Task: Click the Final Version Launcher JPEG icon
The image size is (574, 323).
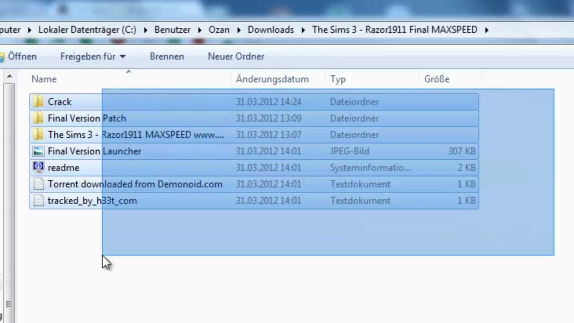Action: [x=39, y=151]
